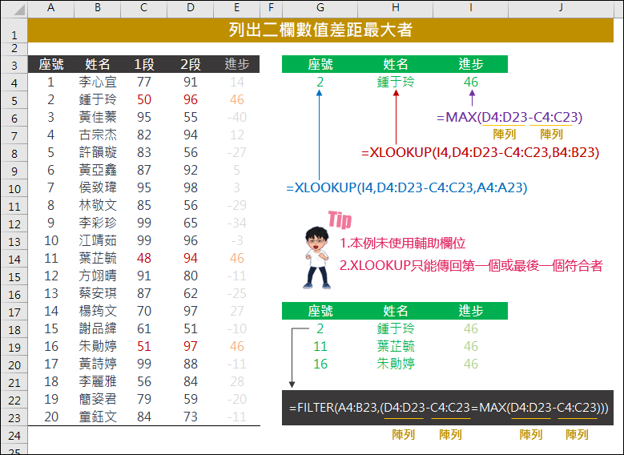Select name cell 黃詩婷
The width and height of the screenshot is (624, 455).
coord(98,364)
